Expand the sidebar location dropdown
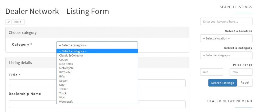The image size is (275, 112). 226,38
